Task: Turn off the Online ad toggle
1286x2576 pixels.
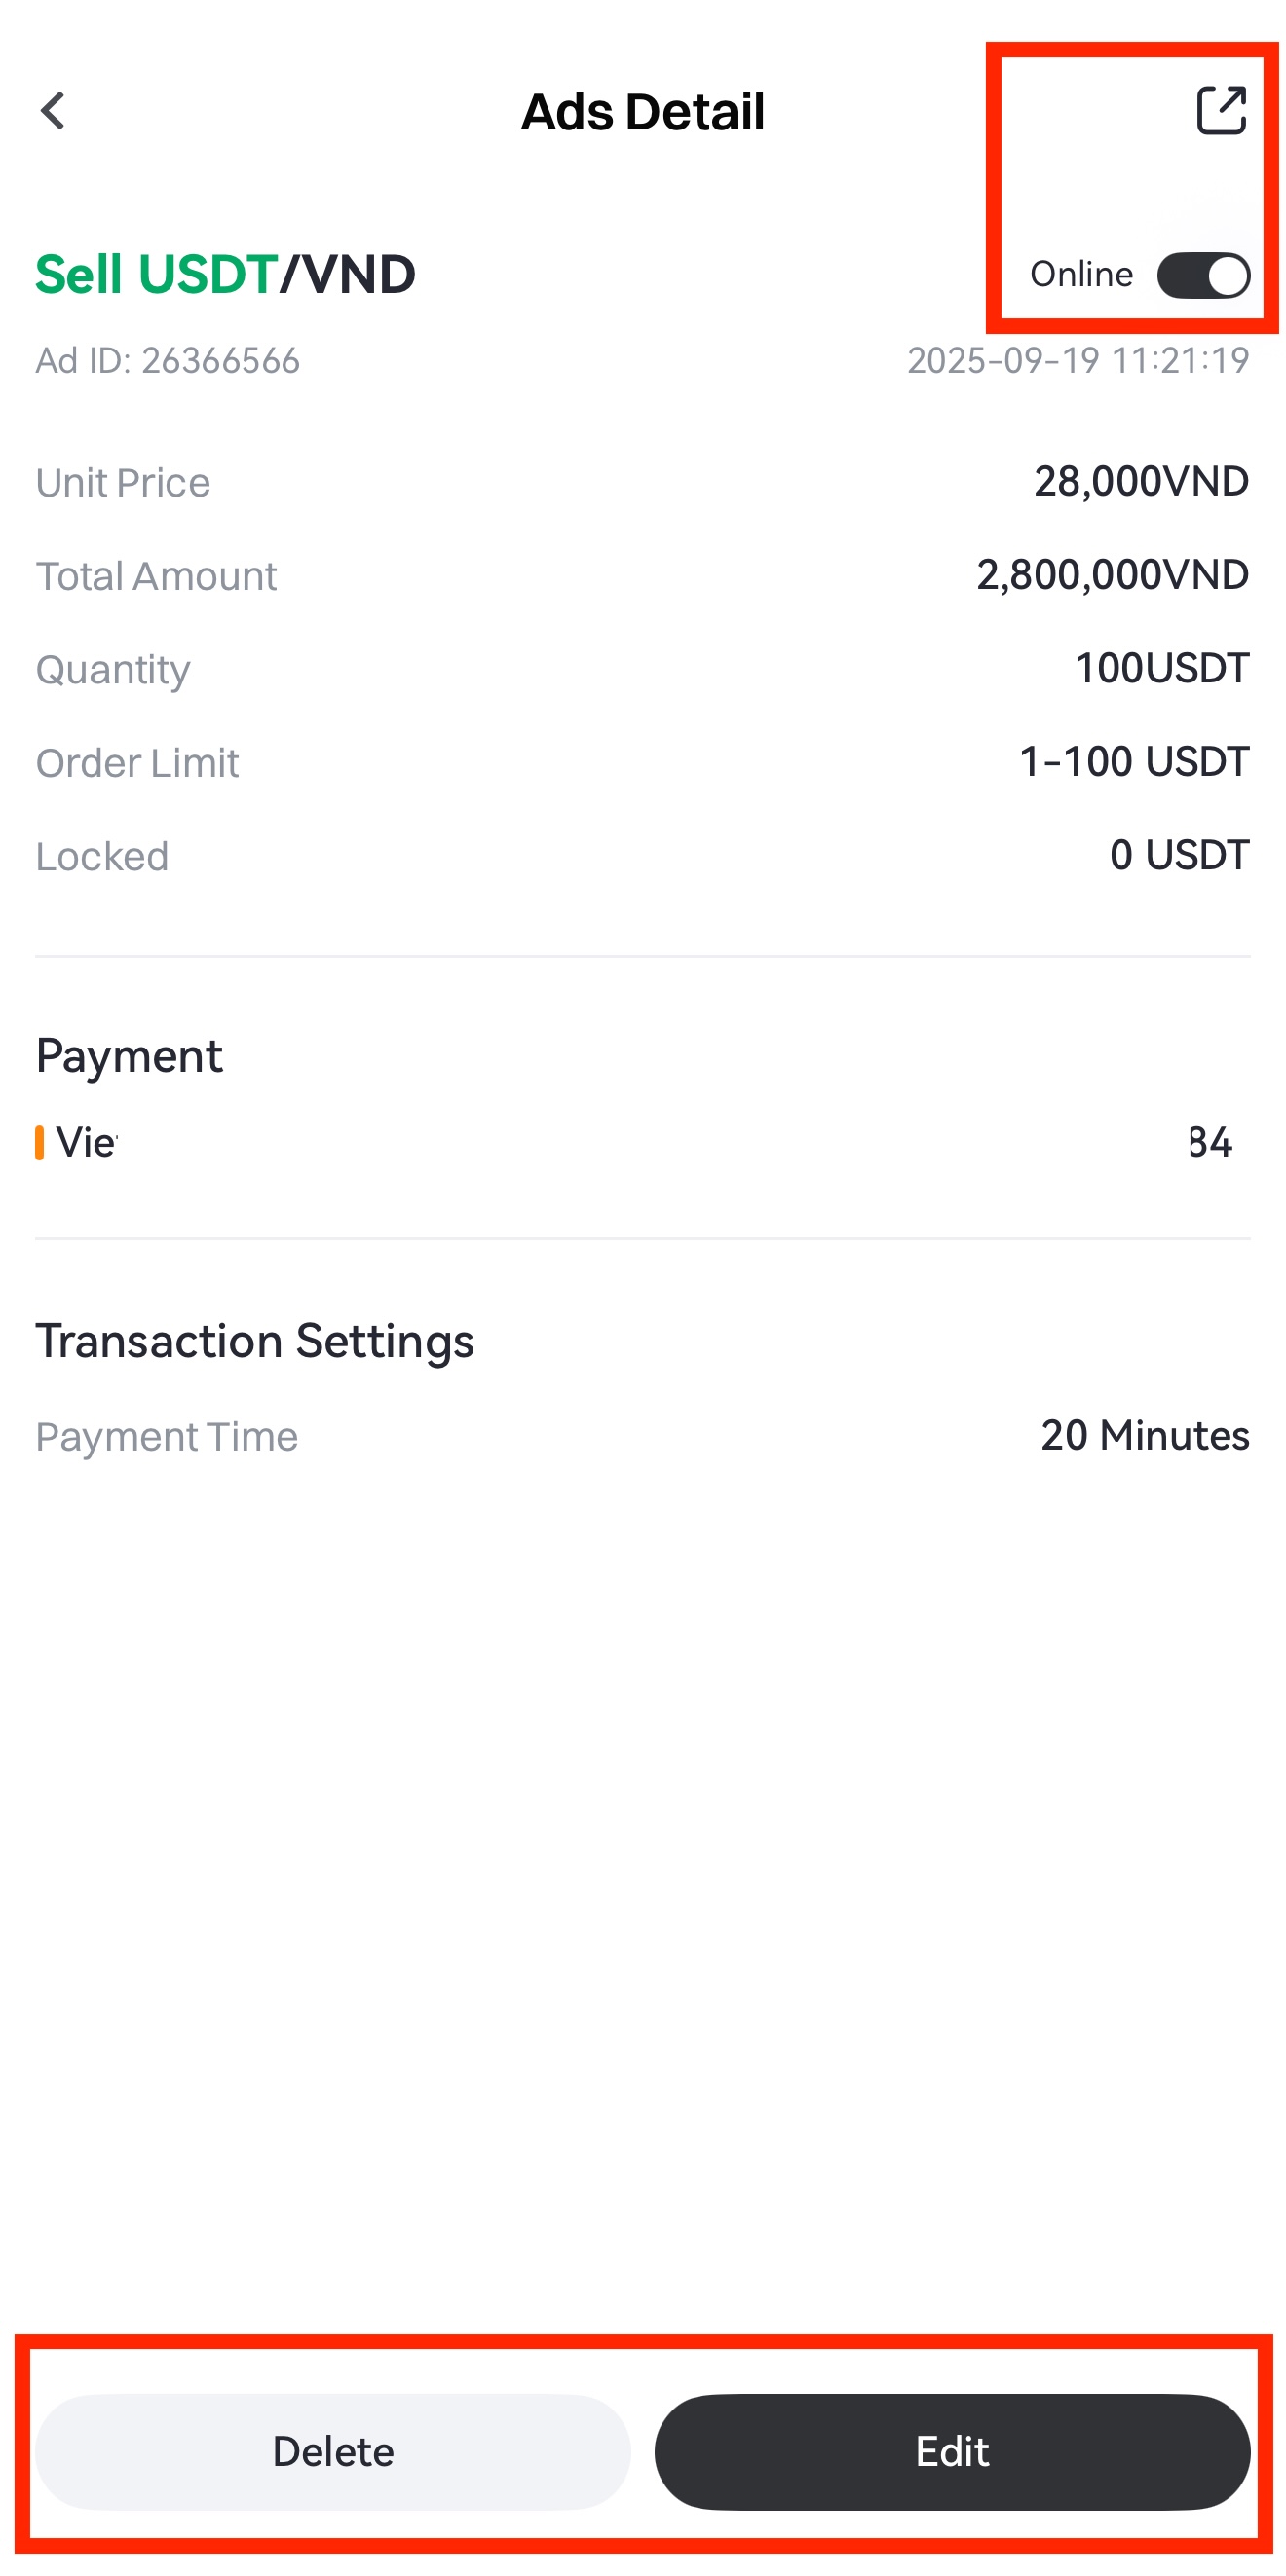Action: [1202, 275]
